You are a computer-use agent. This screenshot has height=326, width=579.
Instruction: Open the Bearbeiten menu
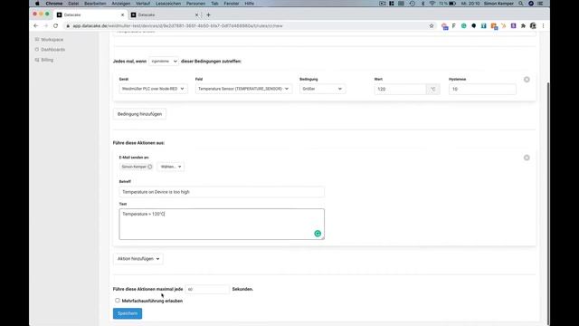click(x=95, y=4)
